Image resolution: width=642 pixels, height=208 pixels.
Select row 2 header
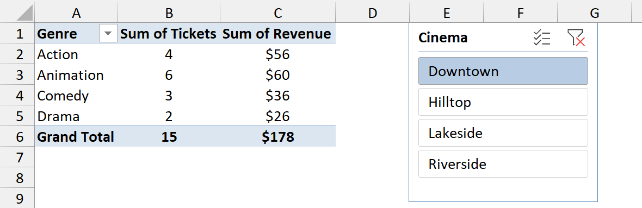click(x=17, y=54)
